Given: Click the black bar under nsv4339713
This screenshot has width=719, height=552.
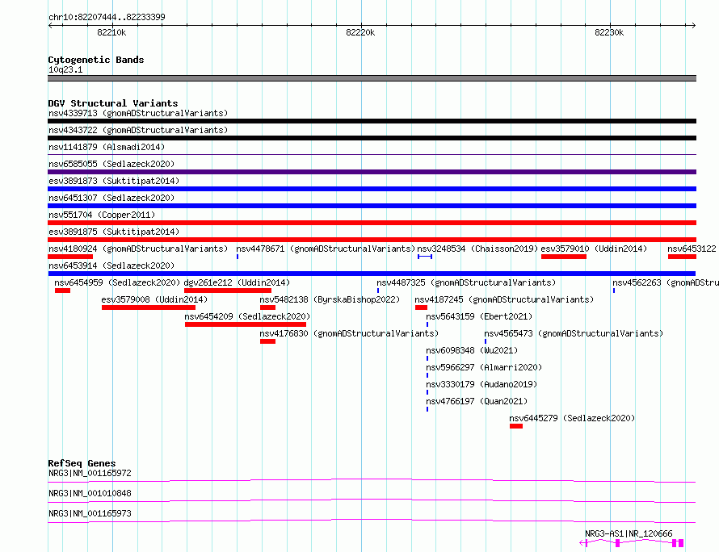Looking at the screenshot, I should click(x=372, y=121).
